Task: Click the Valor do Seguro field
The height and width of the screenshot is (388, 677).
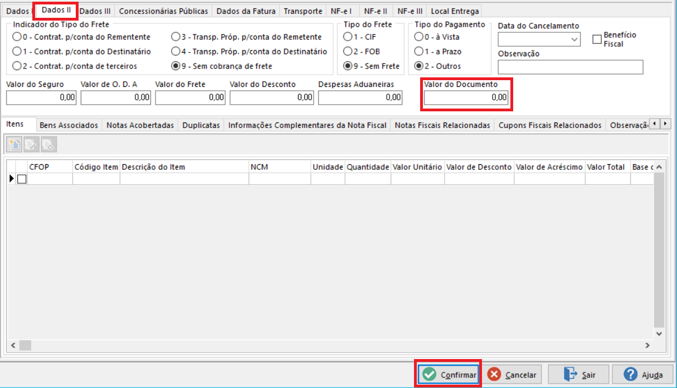Action: pyautogui.click(x=41, y=97)
